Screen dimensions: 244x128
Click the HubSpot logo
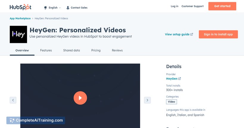click(21, 7)
